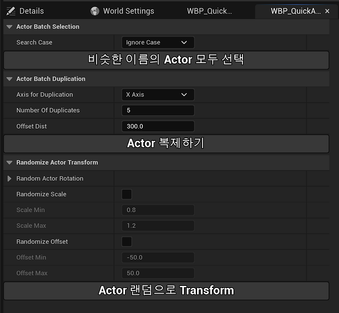Click the Details panel pencil icon
339x313 pixels.
(x=12, y=11)
